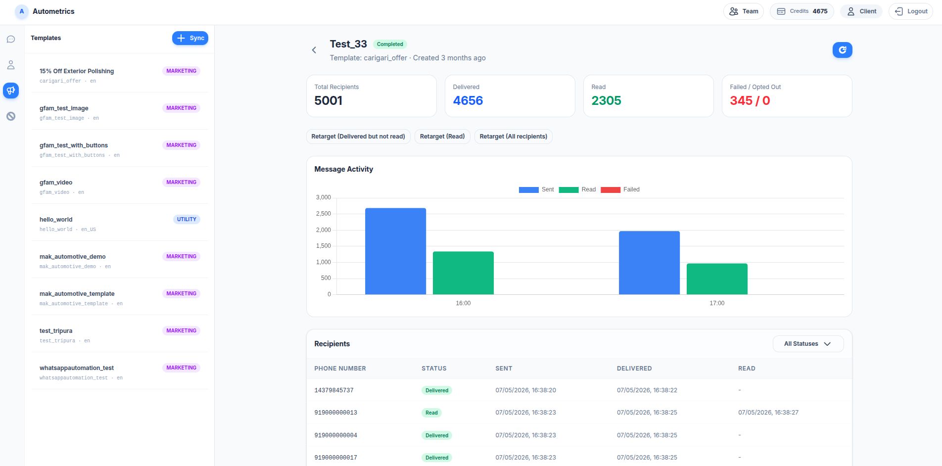Expand the All Statuses filter dropdown
The height and width of the screenshot is (466, 942).
(x=808, y=344)
